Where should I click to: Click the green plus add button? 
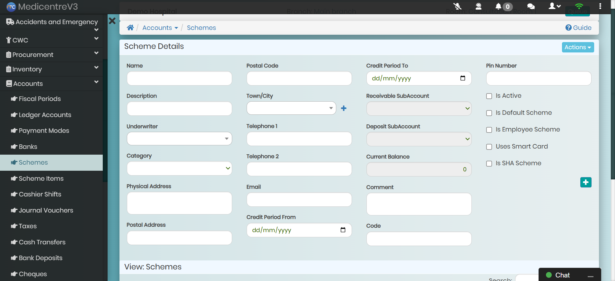(585, 182)
